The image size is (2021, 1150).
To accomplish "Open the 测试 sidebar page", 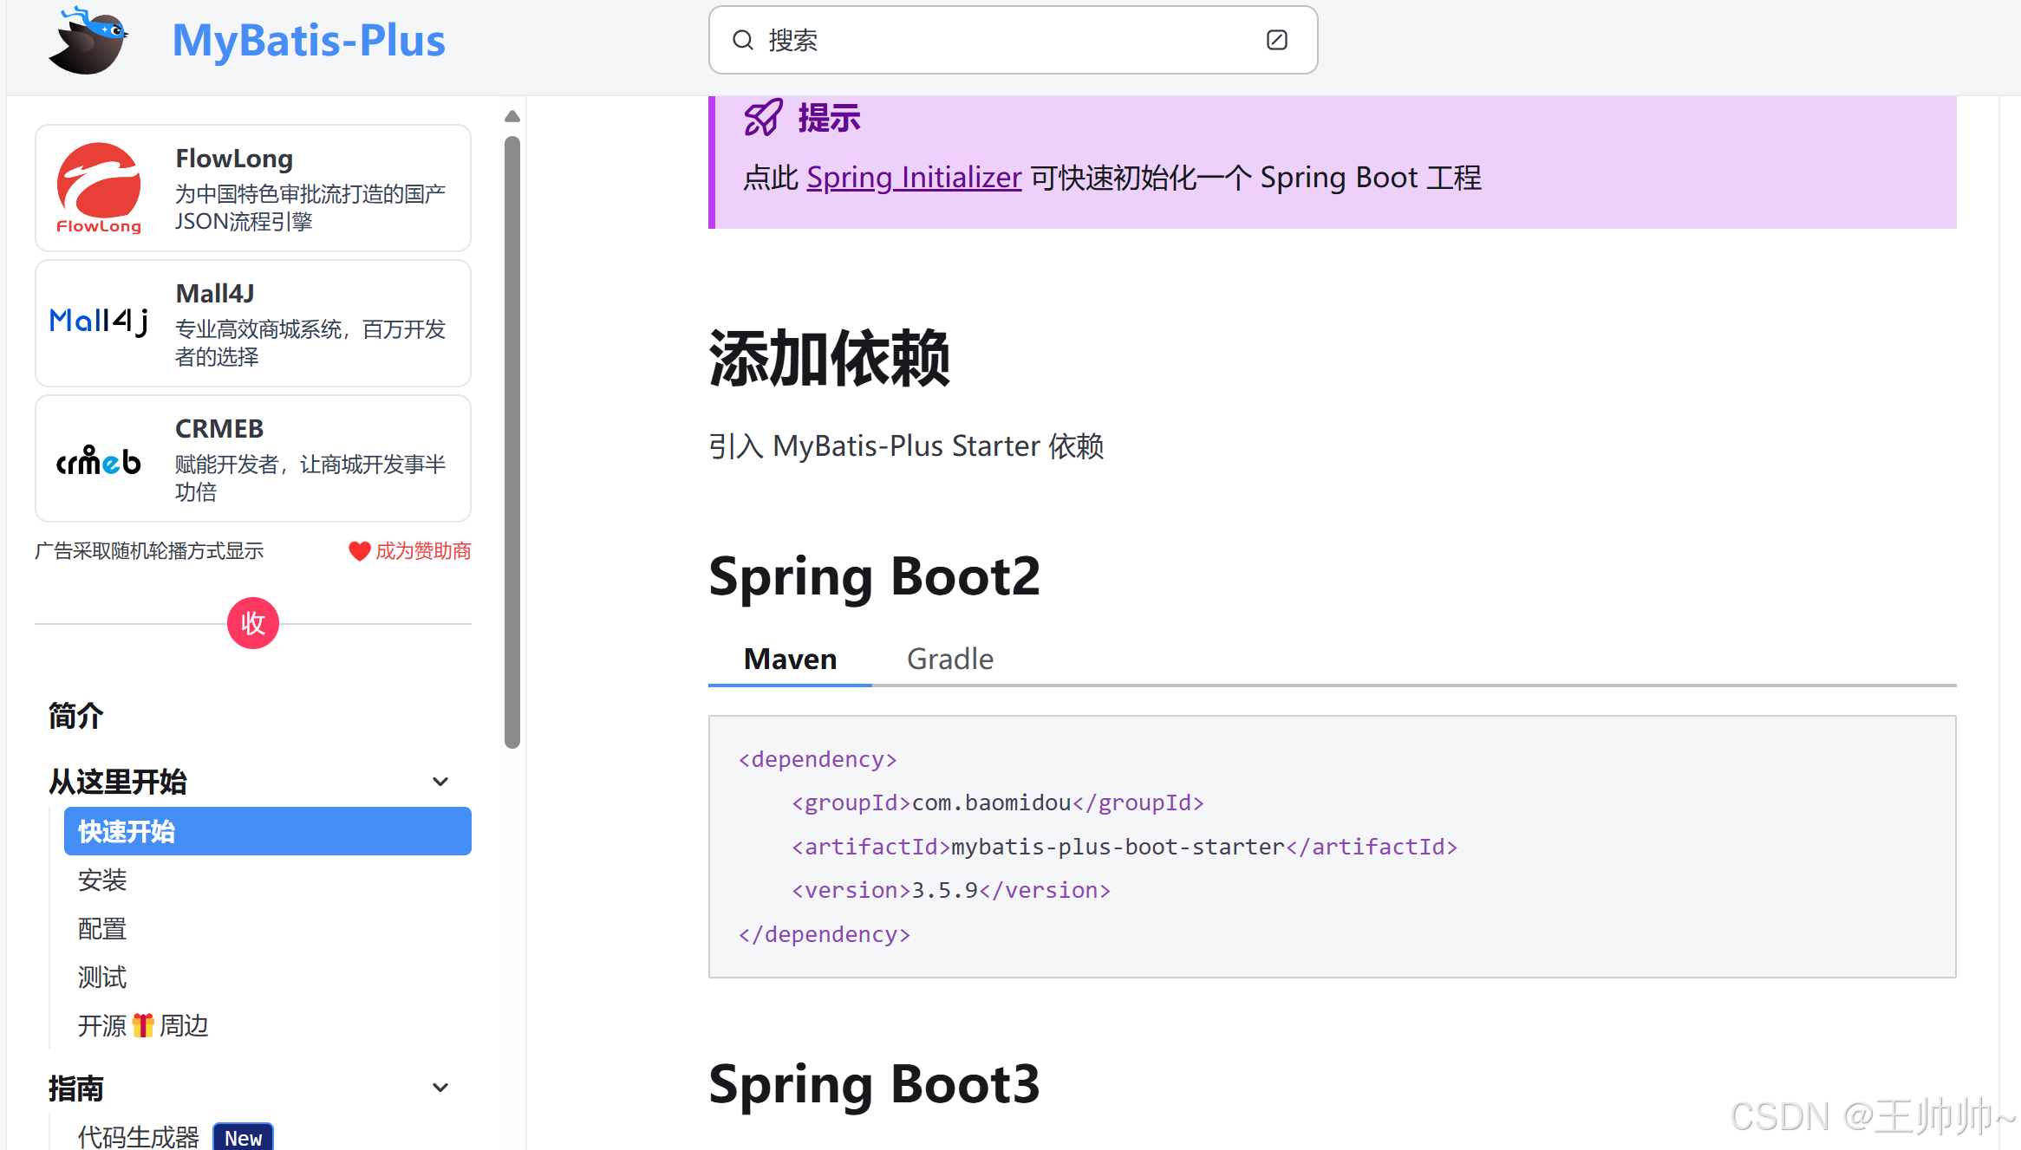I will point(102,978).
